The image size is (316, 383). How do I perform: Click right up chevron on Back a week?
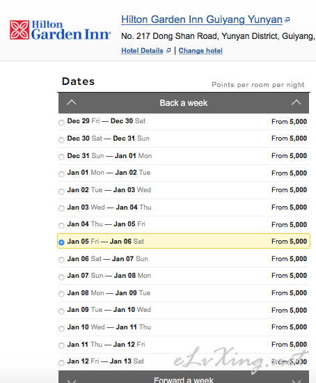pos(296,102)
